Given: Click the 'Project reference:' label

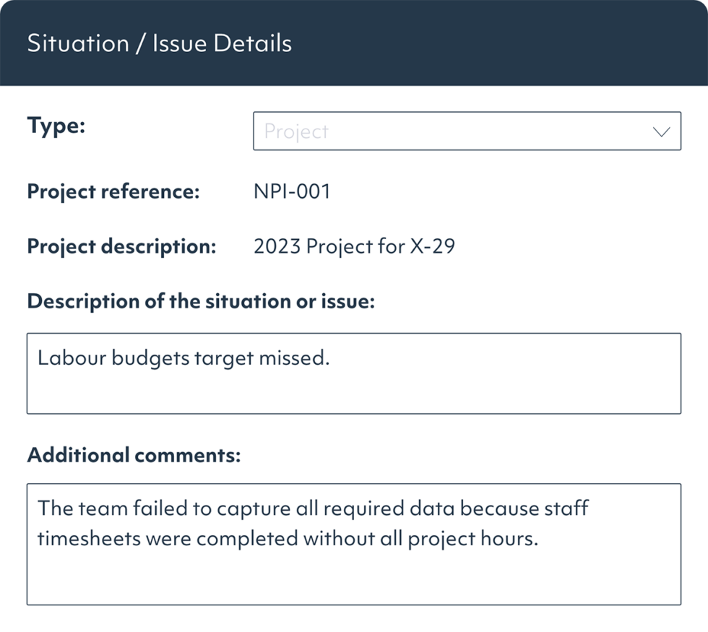Looking at the screenshot, I should click(x=113, y=191).
